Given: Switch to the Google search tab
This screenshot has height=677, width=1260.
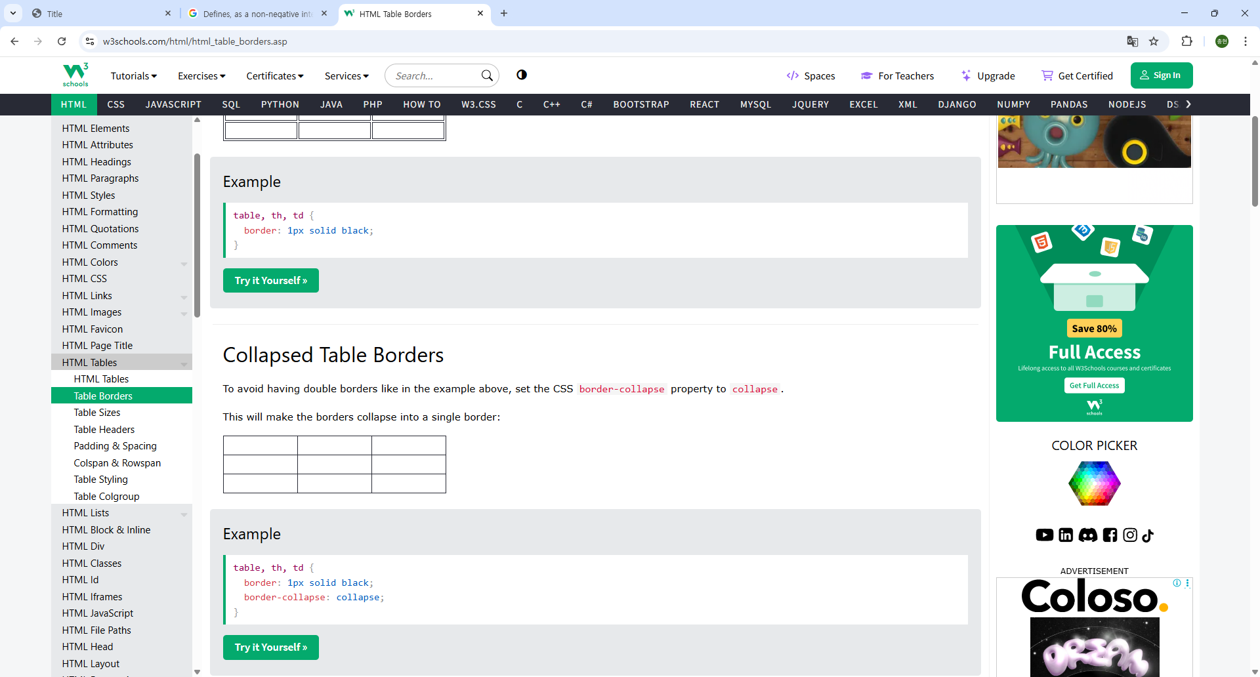Looking at the screenshot, I should (x=258, y=14).
